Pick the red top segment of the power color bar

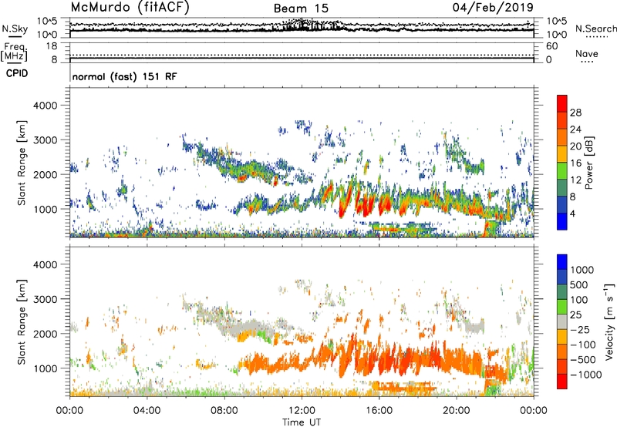[x=562, y=104]
